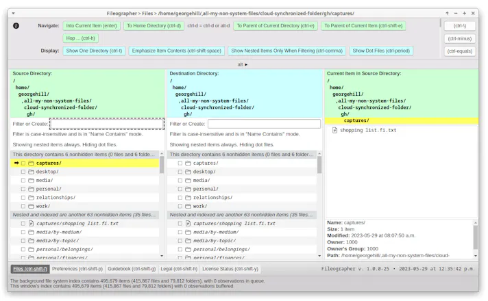Check source captures/shopping list.fi.txt checkbox

click(23, 223)
